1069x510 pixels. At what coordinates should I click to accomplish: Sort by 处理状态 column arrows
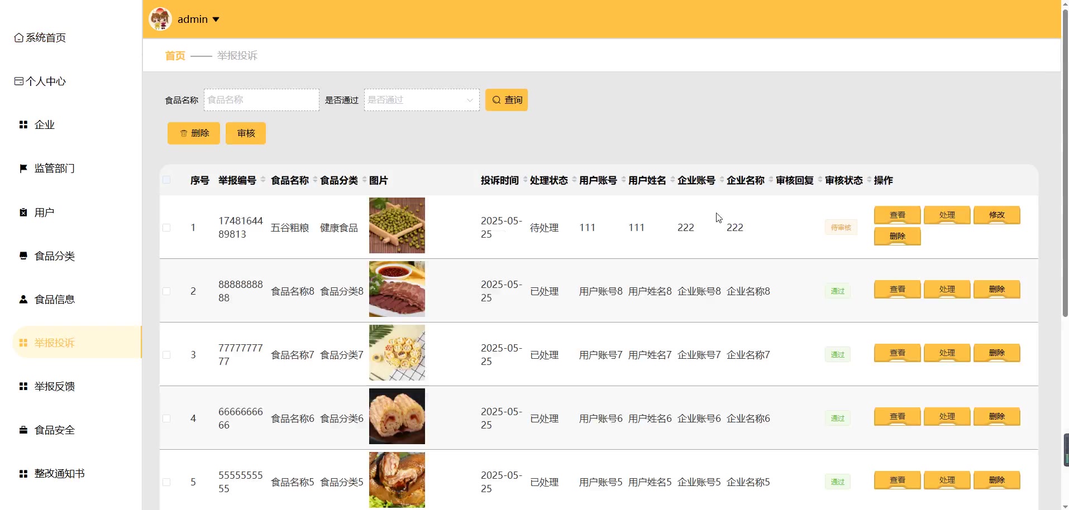click(574, 180)
